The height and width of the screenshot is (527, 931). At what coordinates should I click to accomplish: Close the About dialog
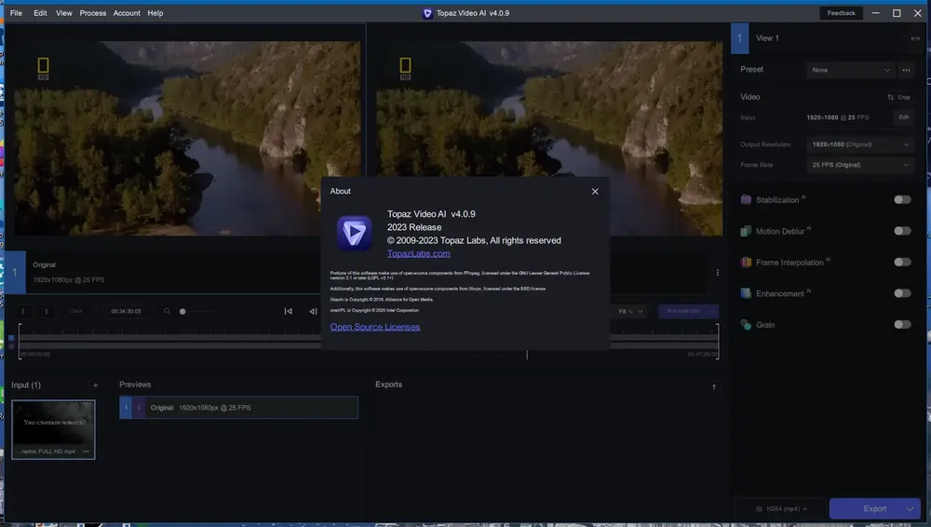(x=595, y=191)
